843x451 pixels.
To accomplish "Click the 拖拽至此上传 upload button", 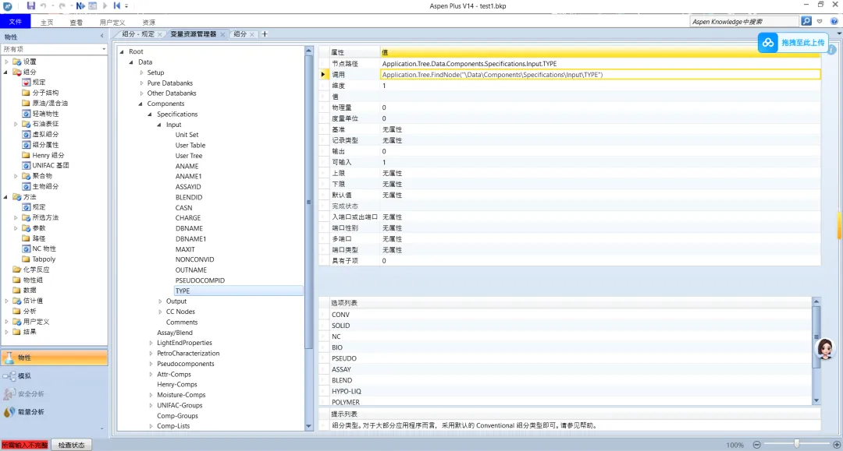I will [793, 42].
